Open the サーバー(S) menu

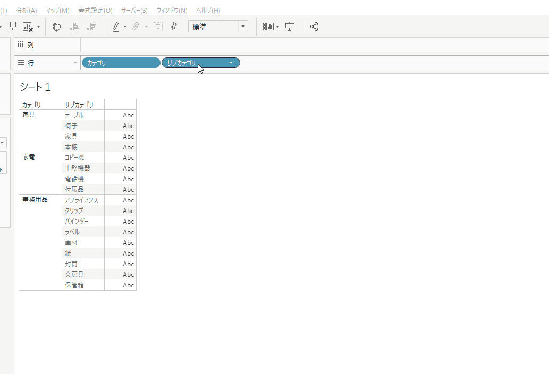(x=134, y=11)
